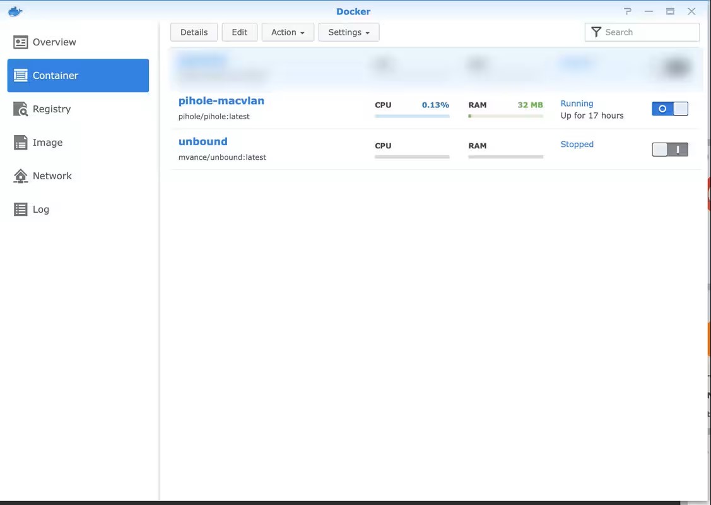Click the Container list icon in sidebar

[x=21, y=76]
